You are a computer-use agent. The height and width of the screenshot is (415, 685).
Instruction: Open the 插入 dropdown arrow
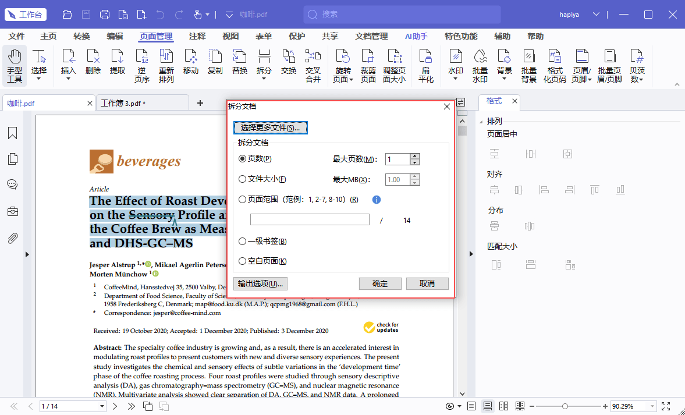pyautogui.click(x=68, y=79)
